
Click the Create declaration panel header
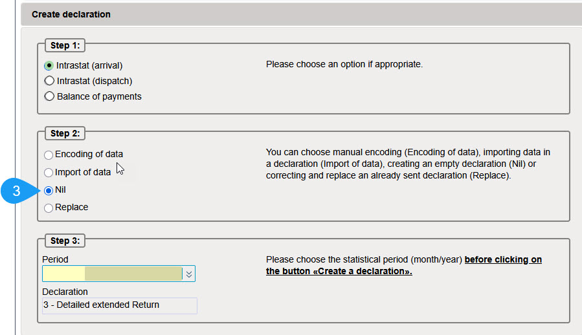tap(71, 14)
